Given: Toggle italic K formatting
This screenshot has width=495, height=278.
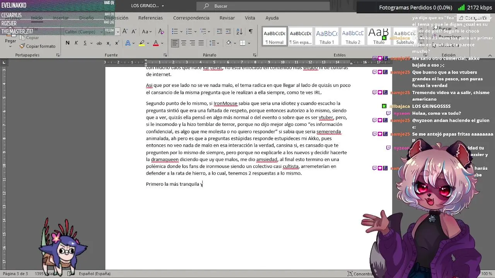Looking at the screenshot, I should 76,43.
